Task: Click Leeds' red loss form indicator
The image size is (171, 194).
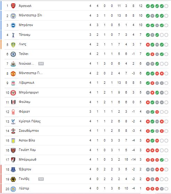Action: tap(148, 45)
